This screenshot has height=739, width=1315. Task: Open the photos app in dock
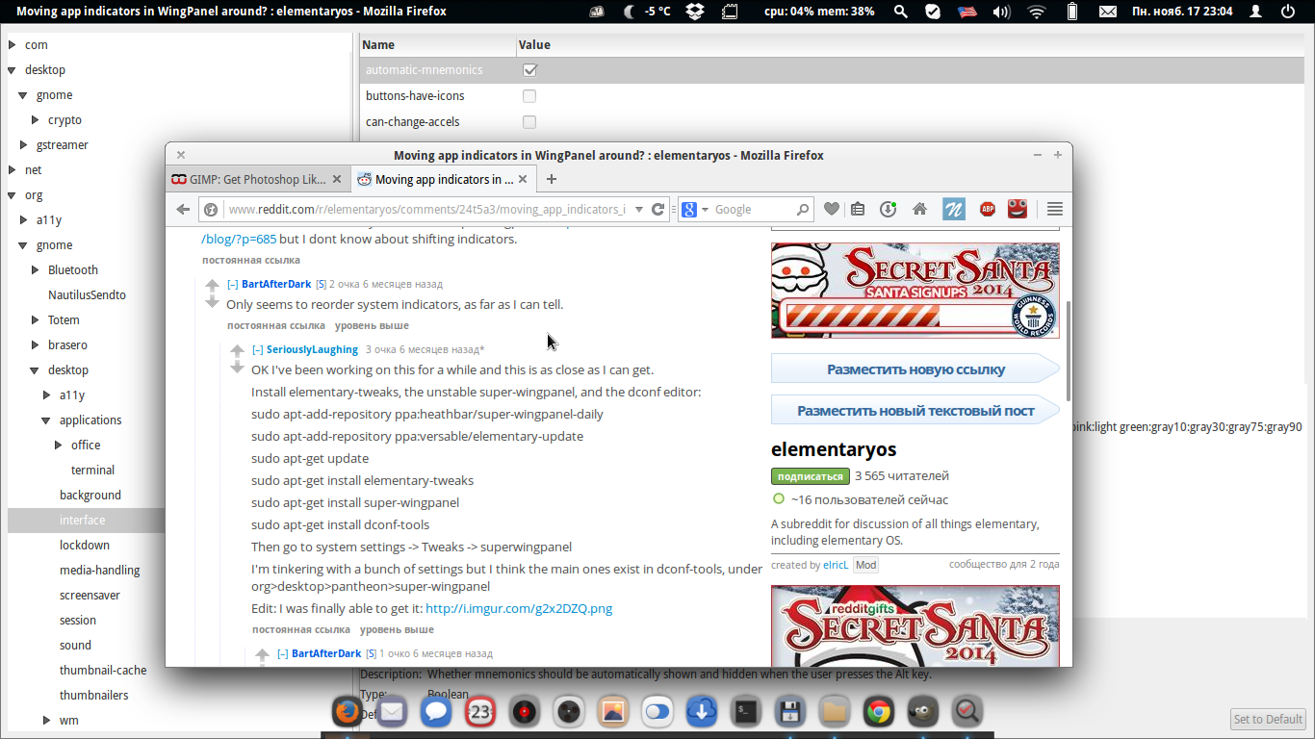[613, 712]
